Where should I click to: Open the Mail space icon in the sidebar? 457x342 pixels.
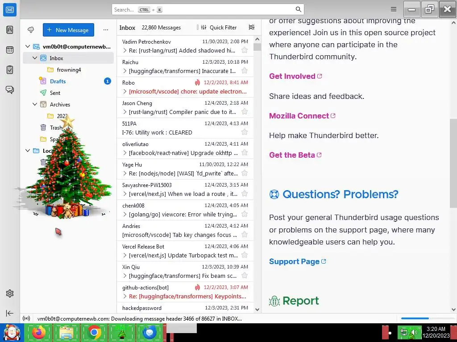(10, 10)
